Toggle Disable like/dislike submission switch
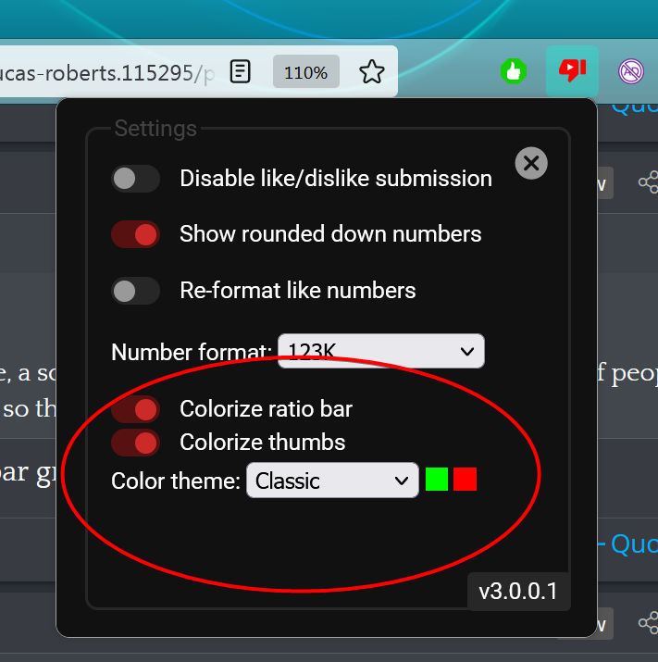 [x=135, y=179]
